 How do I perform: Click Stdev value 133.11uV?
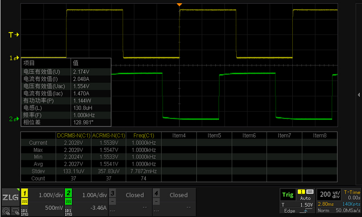[73, 172]
